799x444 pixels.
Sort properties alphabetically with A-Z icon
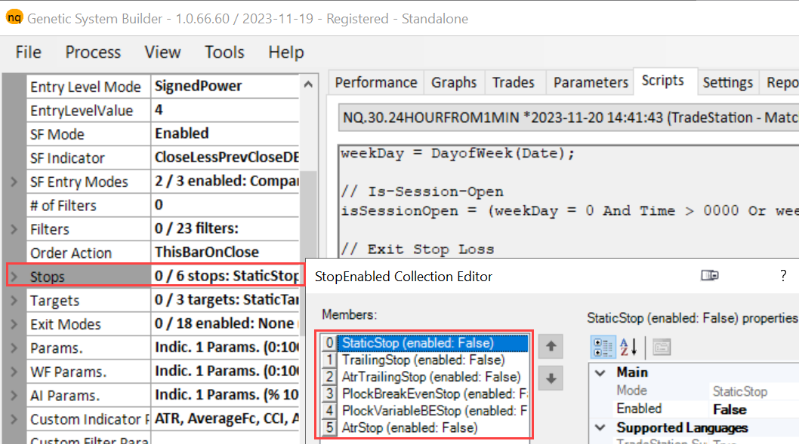click(x=628, y=347)
